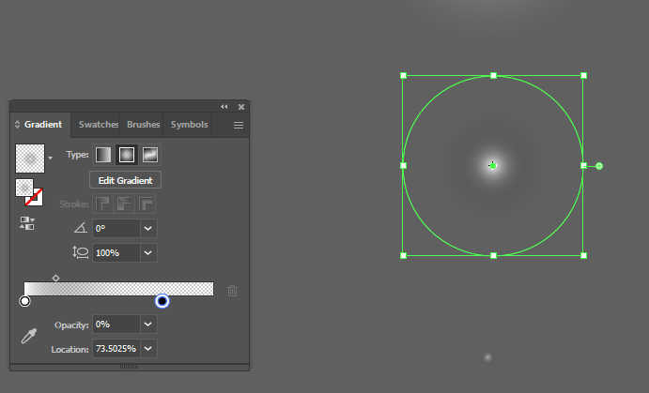Click the top-center bounding box handle
The width and height of the screenshot is (649, 393).
point(493,76)
